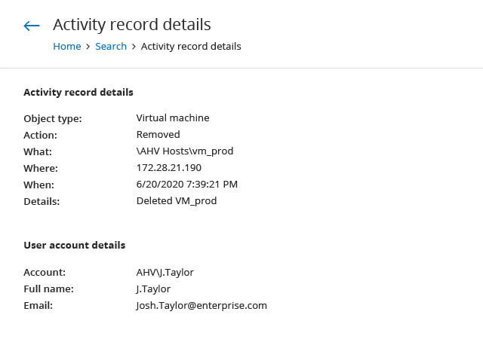Select the bold 'Activity record details' section heading
The height and width of the screenshot is (339, 483).
[x=78, y=93]
